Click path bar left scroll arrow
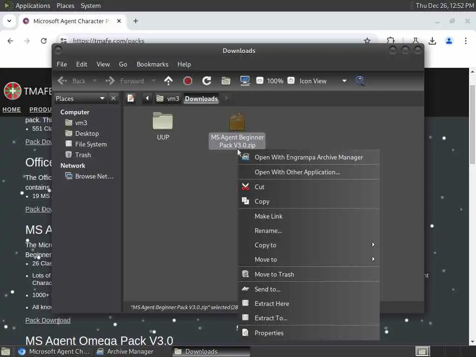The height and width of the screenshot is (357, 476). (147, 99)
